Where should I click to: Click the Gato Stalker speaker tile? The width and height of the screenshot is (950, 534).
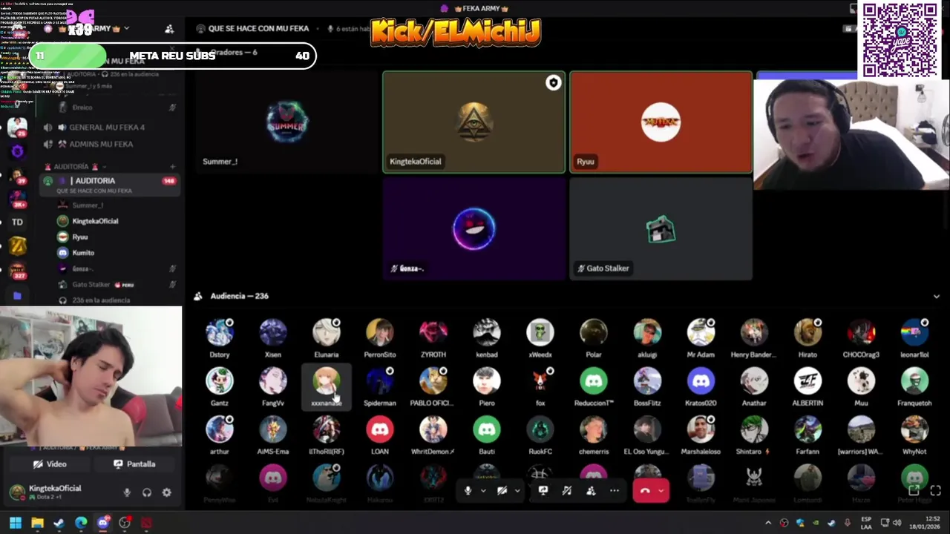661,229
